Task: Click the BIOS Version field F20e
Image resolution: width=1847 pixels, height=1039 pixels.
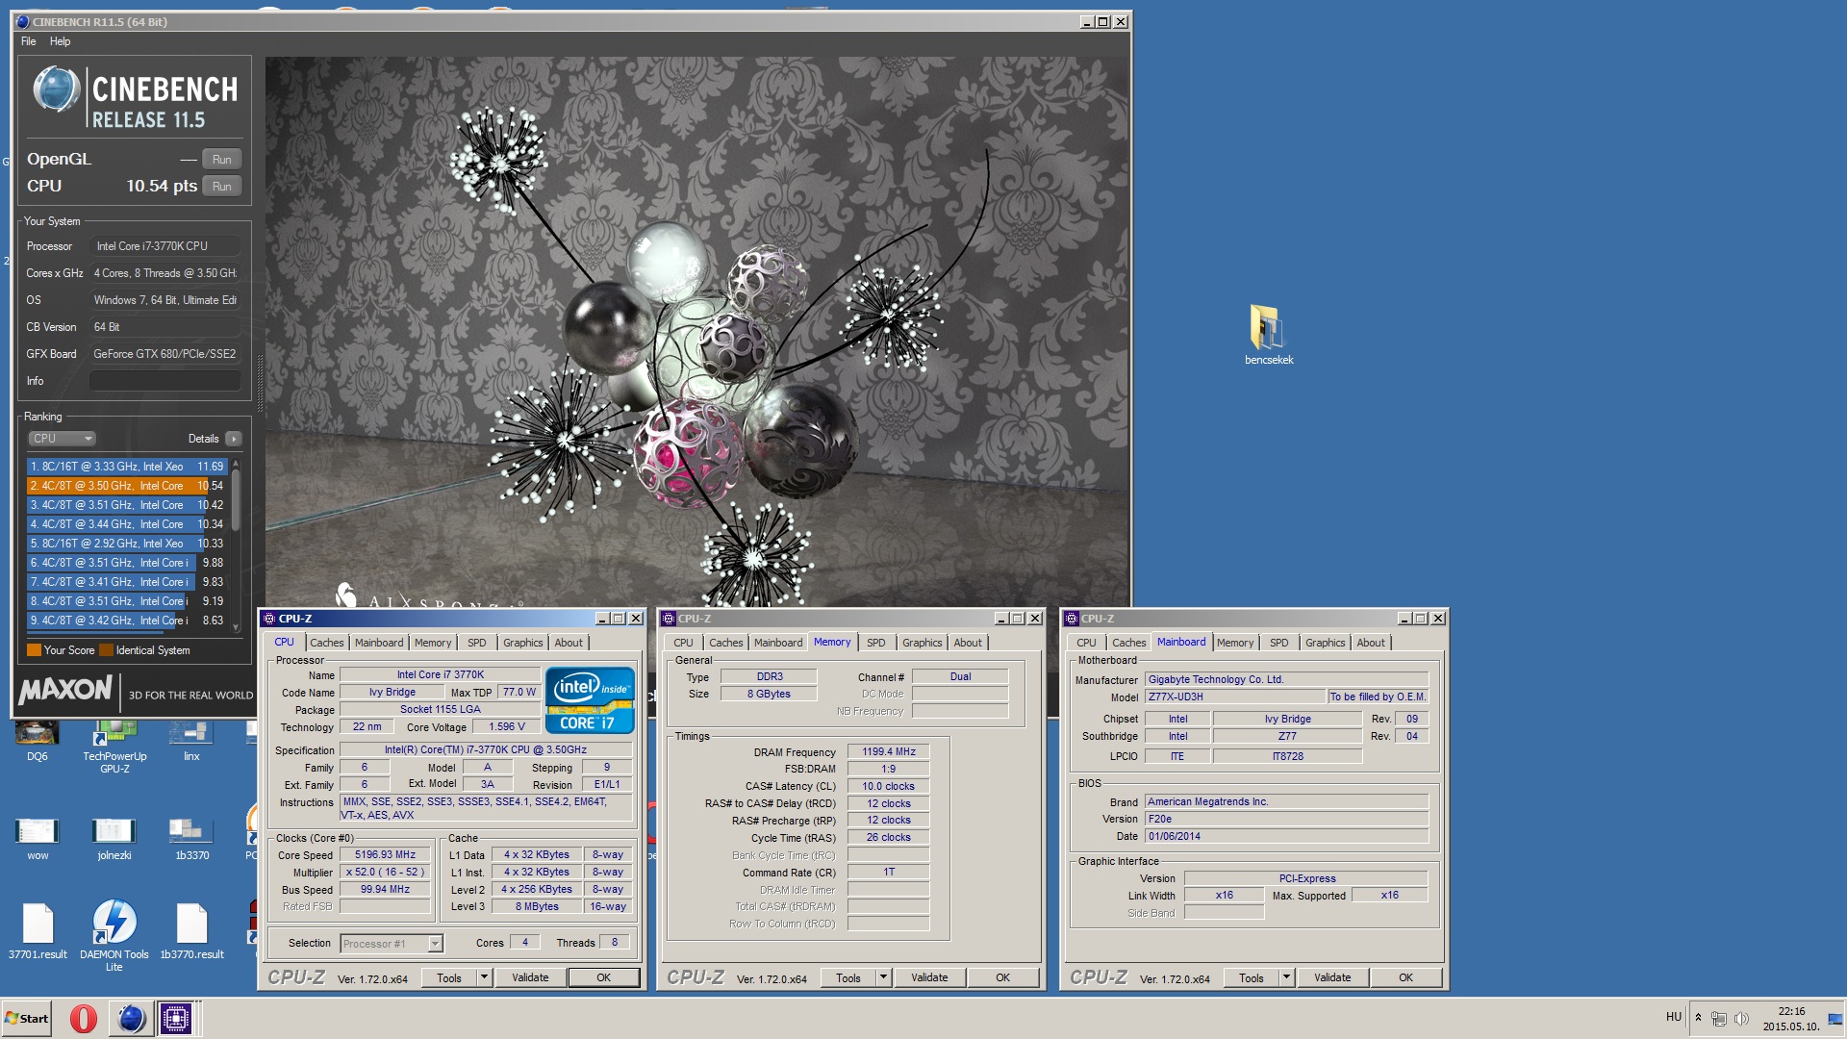Action: pyautogui.click(x=1286, y=820)
